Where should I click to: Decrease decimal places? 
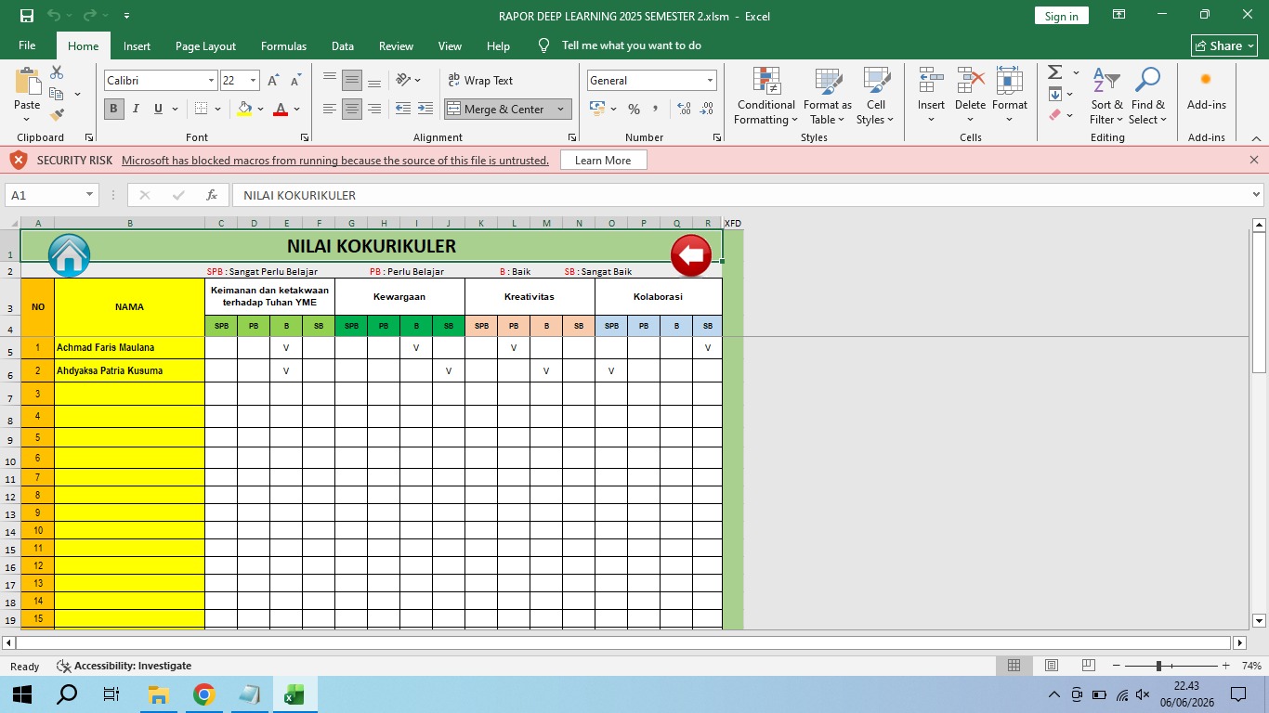(x=707, y=109)
